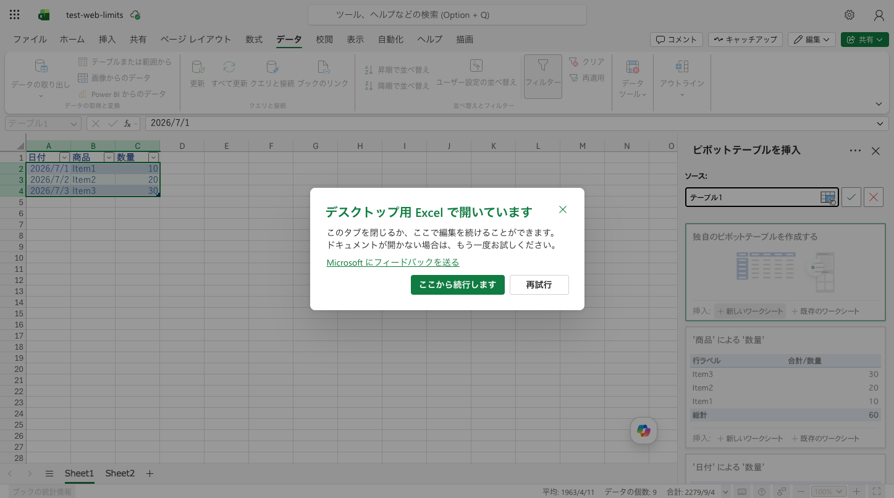Sort ascending with 昇順で並べ替え
894x498 pixels.
tap(397, 70)
